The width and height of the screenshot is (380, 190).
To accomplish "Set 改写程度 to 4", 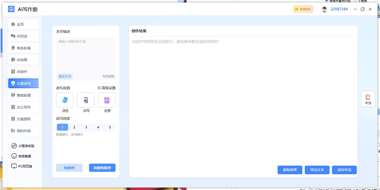I will coord(98,127).
